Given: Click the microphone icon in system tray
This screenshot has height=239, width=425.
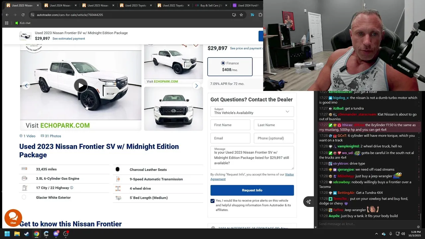Looking at the screenshot, I should 390,234.
